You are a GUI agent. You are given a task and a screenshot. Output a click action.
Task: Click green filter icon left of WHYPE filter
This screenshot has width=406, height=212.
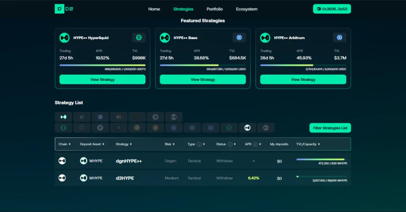(229, 128)
